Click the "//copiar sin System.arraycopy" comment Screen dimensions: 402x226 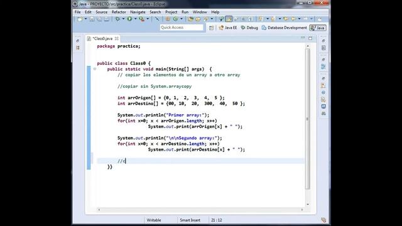(x=155, y=87)
